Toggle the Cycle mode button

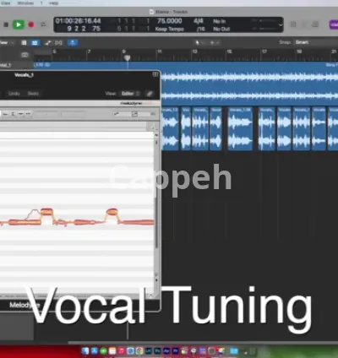(x=43, y=24)
